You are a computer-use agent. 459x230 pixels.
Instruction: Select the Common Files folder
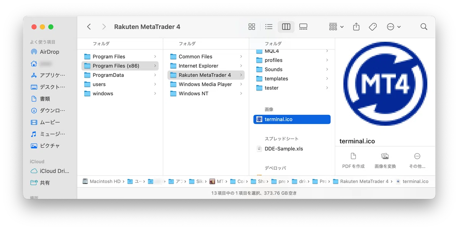[206, 57]
